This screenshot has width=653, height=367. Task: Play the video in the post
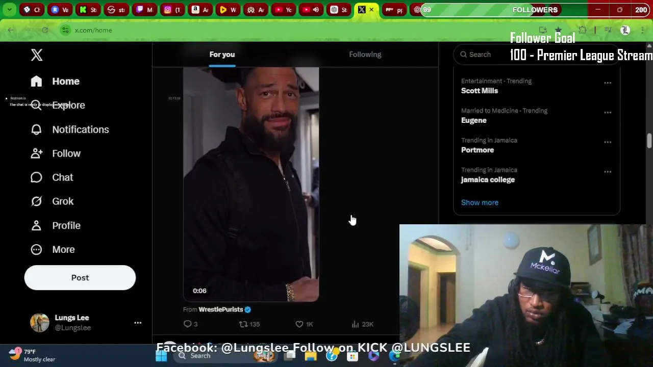[251, 185]
